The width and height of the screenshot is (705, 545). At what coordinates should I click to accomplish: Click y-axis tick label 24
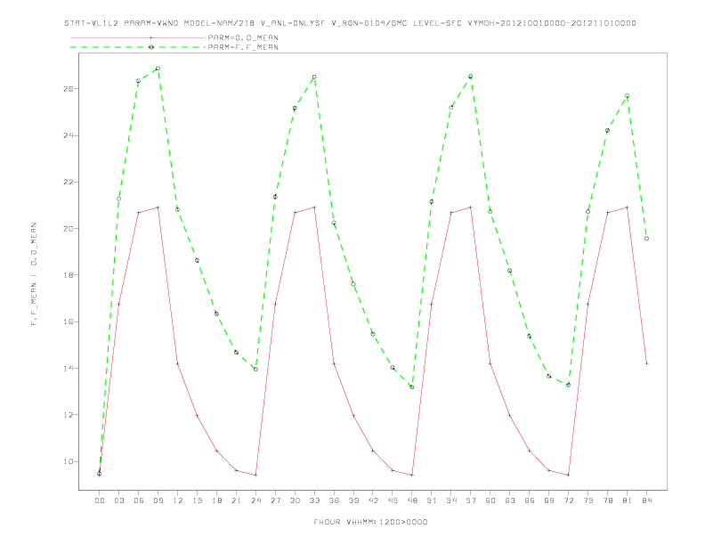click(x=68, y=135)
